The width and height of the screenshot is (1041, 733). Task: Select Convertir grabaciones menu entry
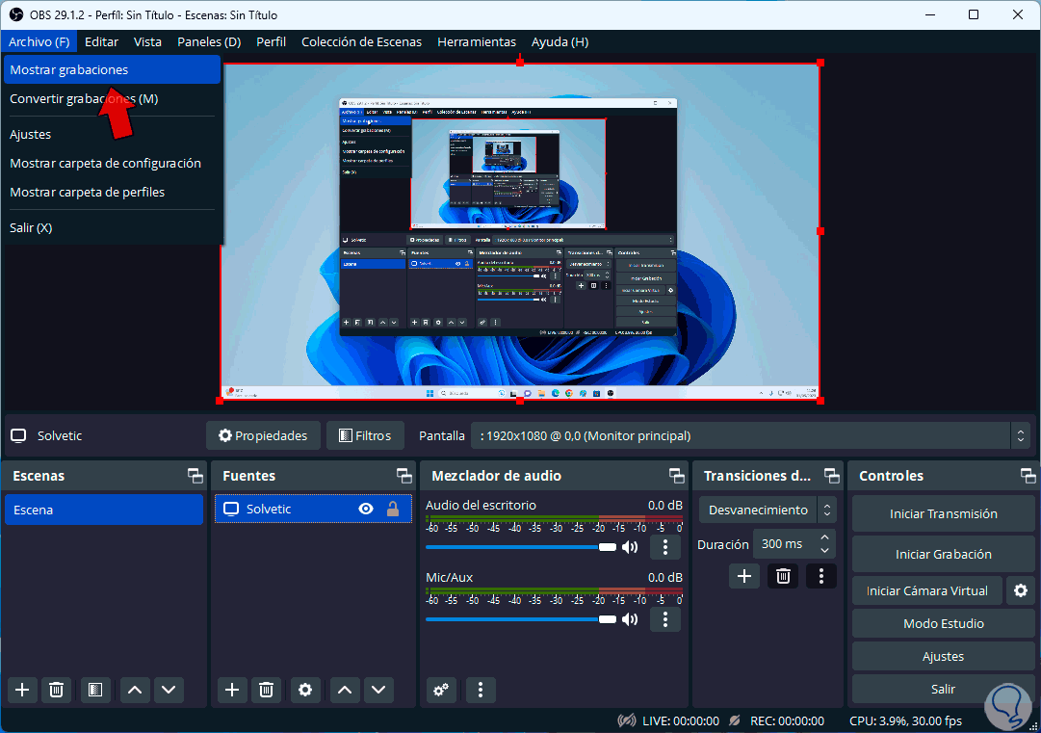point(84,98)
